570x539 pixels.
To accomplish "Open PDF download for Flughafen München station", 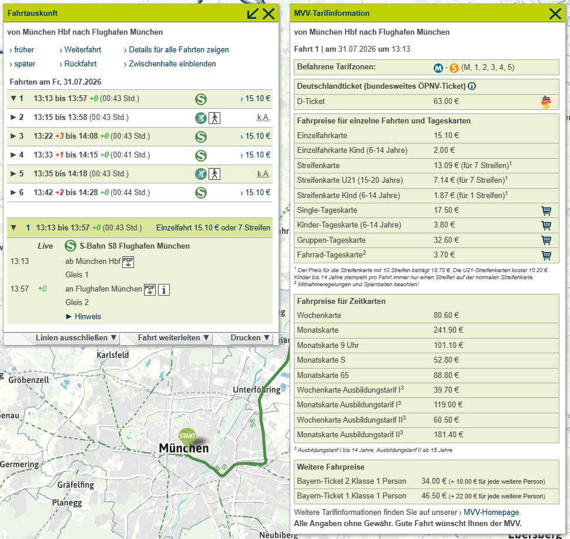I will point(150,290).
